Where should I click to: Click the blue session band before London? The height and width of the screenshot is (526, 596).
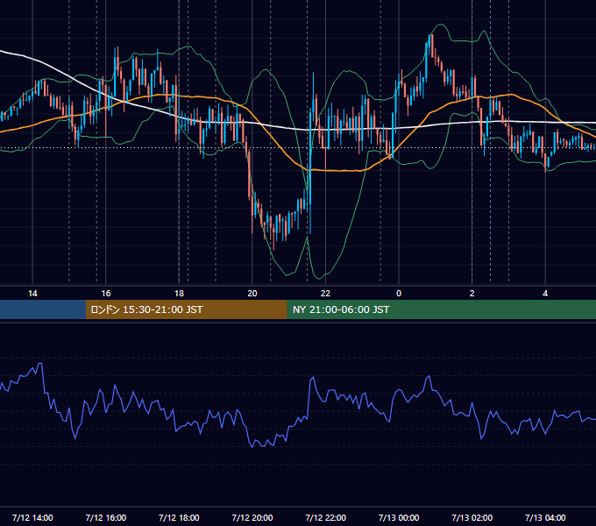[x=43, y=309]
